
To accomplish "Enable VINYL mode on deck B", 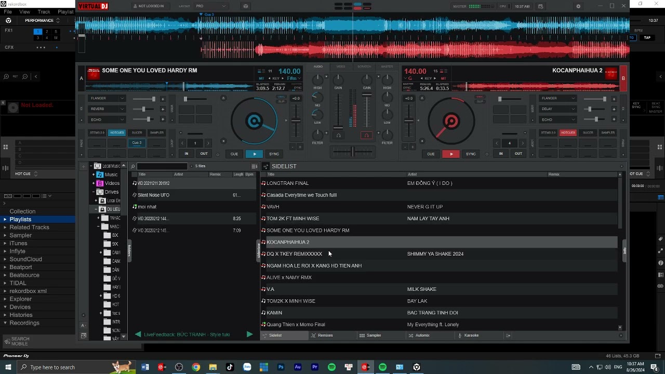I will click(480, 97).
